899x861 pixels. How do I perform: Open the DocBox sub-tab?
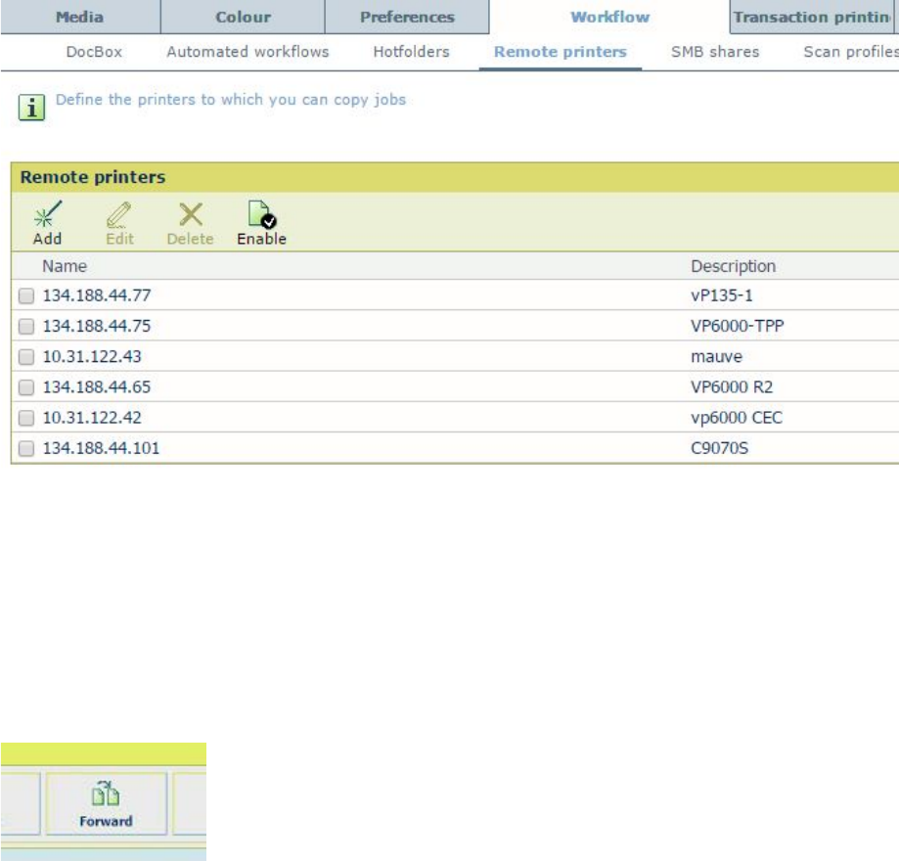(94, 52)
